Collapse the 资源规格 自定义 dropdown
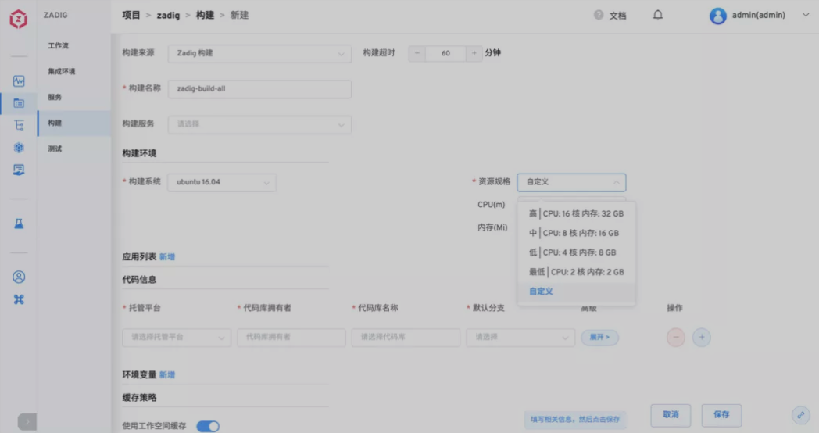The image size is (819, 433). pyautogui.click(x=571, y=182)
